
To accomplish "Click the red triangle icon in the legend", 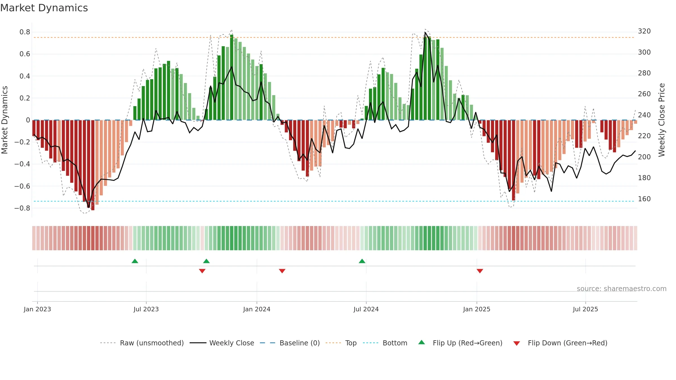I will (517, 343).
